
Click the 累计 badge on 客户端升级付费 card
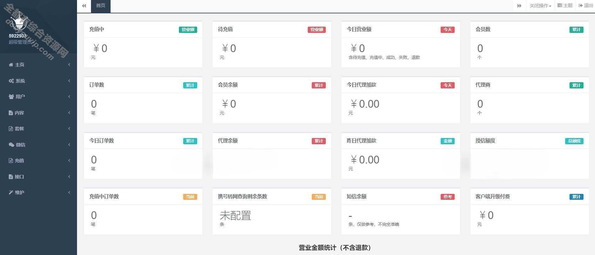coord(576,197)
